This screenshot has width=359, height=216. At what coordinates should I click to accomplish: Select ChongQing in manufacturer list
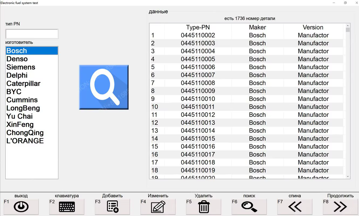pos(32,133)
